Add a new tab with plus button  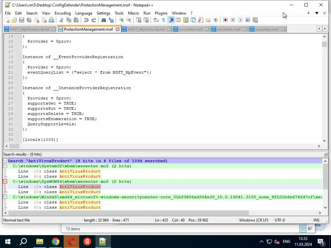(308, 13)
